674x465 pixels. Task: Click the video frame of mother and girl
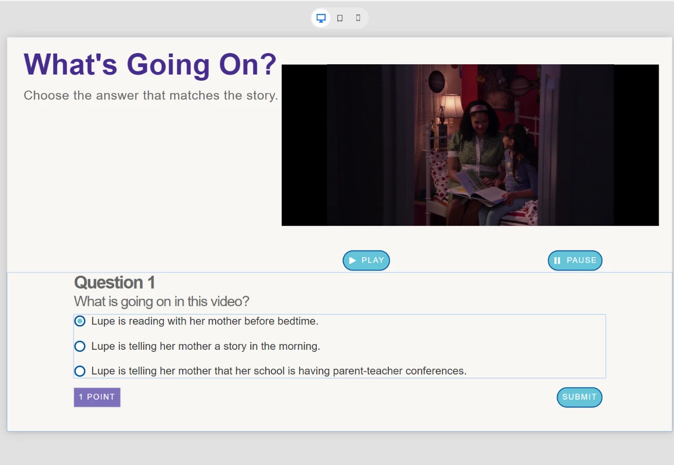tap(470, 145)
